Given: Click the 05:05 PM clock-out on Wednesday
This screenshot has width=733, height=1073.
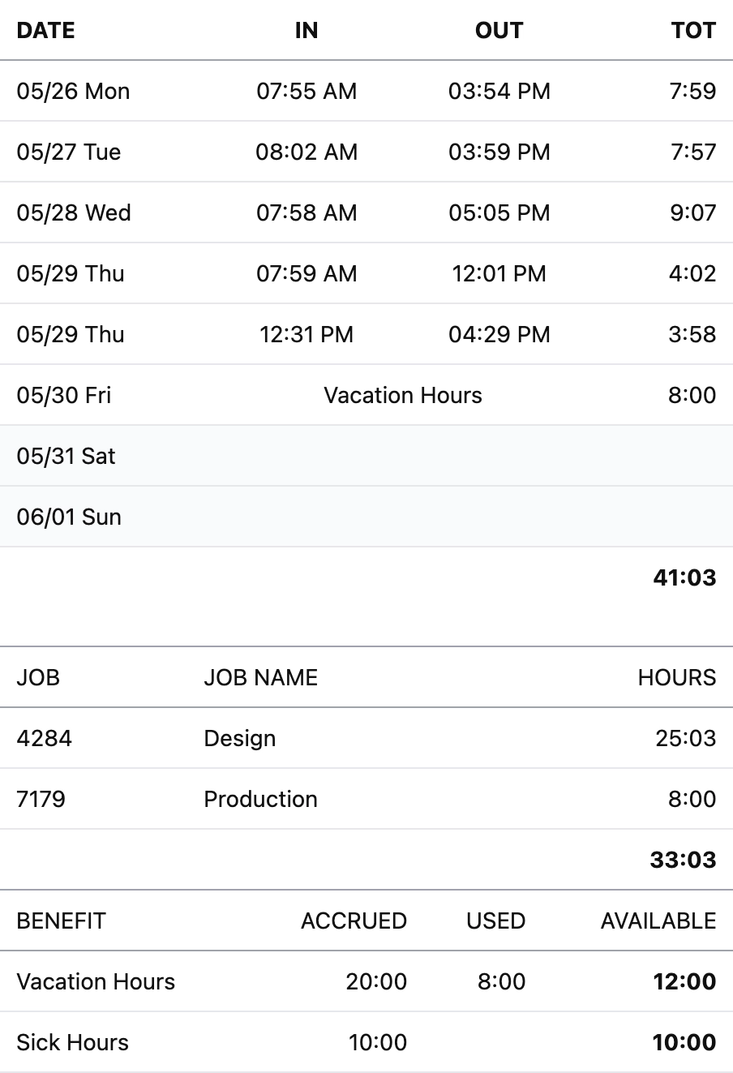Looking at the screenshot, I should point(499,212).
